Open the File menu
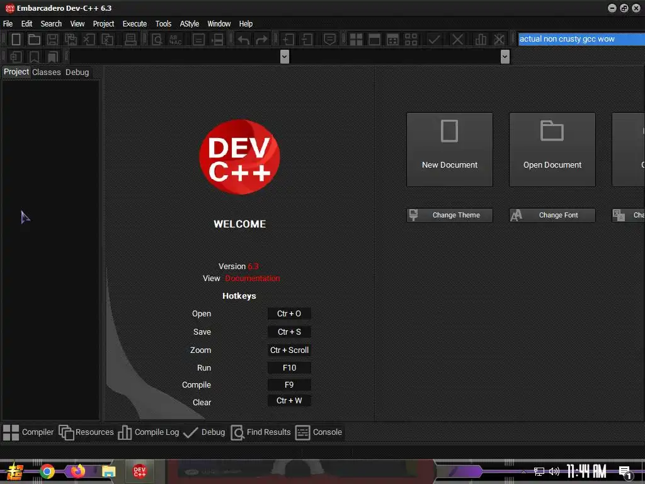 click(8, 24)
